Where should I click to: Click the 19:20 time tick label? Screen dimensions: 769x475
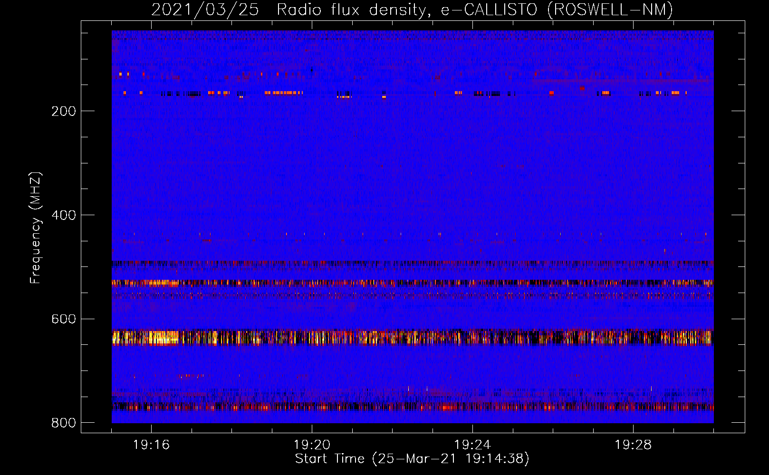click(x=312, y=445)
